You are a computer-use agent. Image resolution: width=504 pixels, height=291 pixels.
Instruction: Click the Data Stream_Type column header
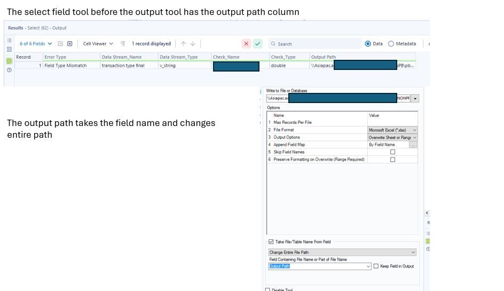point(185,57)
